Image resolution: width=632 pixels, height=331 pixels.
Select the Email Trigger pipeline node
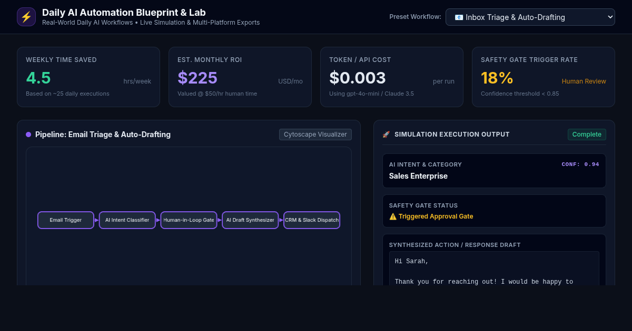(66, 220)
